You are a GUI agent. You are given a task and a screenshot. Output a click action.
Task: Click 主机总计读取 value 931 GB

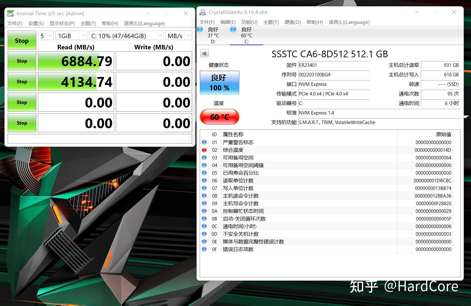(440, 65)
